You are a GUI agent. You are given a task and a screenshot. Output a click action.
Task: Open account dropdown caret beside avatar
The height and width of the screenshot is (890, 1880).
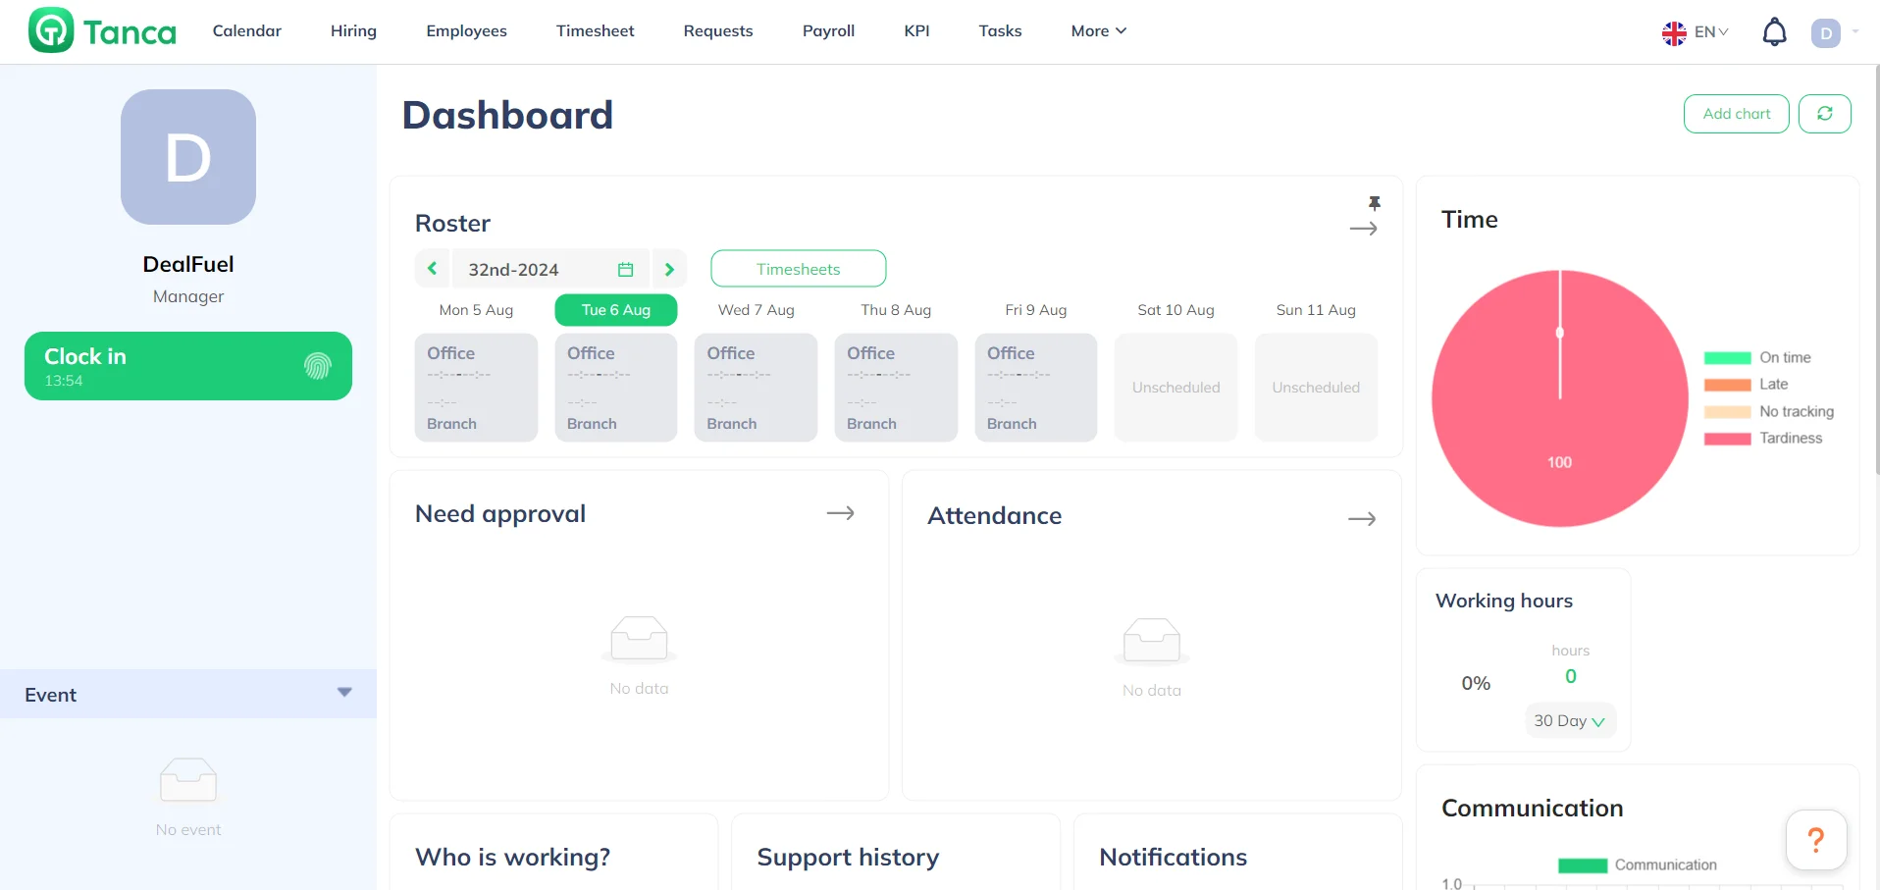click(1855, 32)
